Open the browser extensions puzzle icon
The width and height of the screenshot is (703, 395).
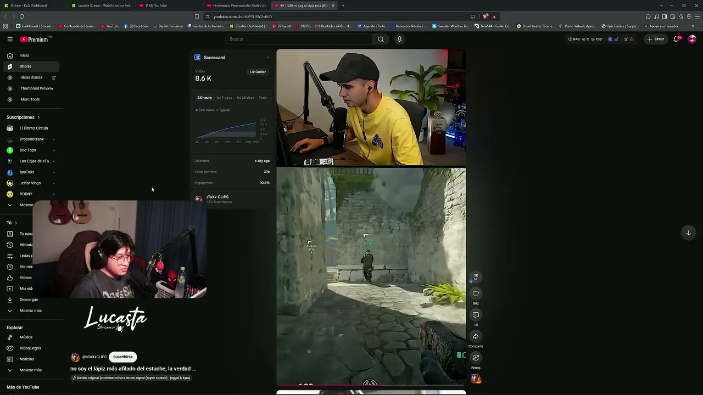click(x=648, y=16)
